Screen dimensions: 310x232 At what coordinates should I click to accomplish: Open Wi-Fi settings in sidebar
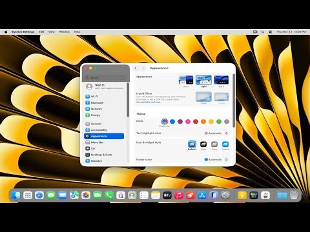tap(104, 97)
